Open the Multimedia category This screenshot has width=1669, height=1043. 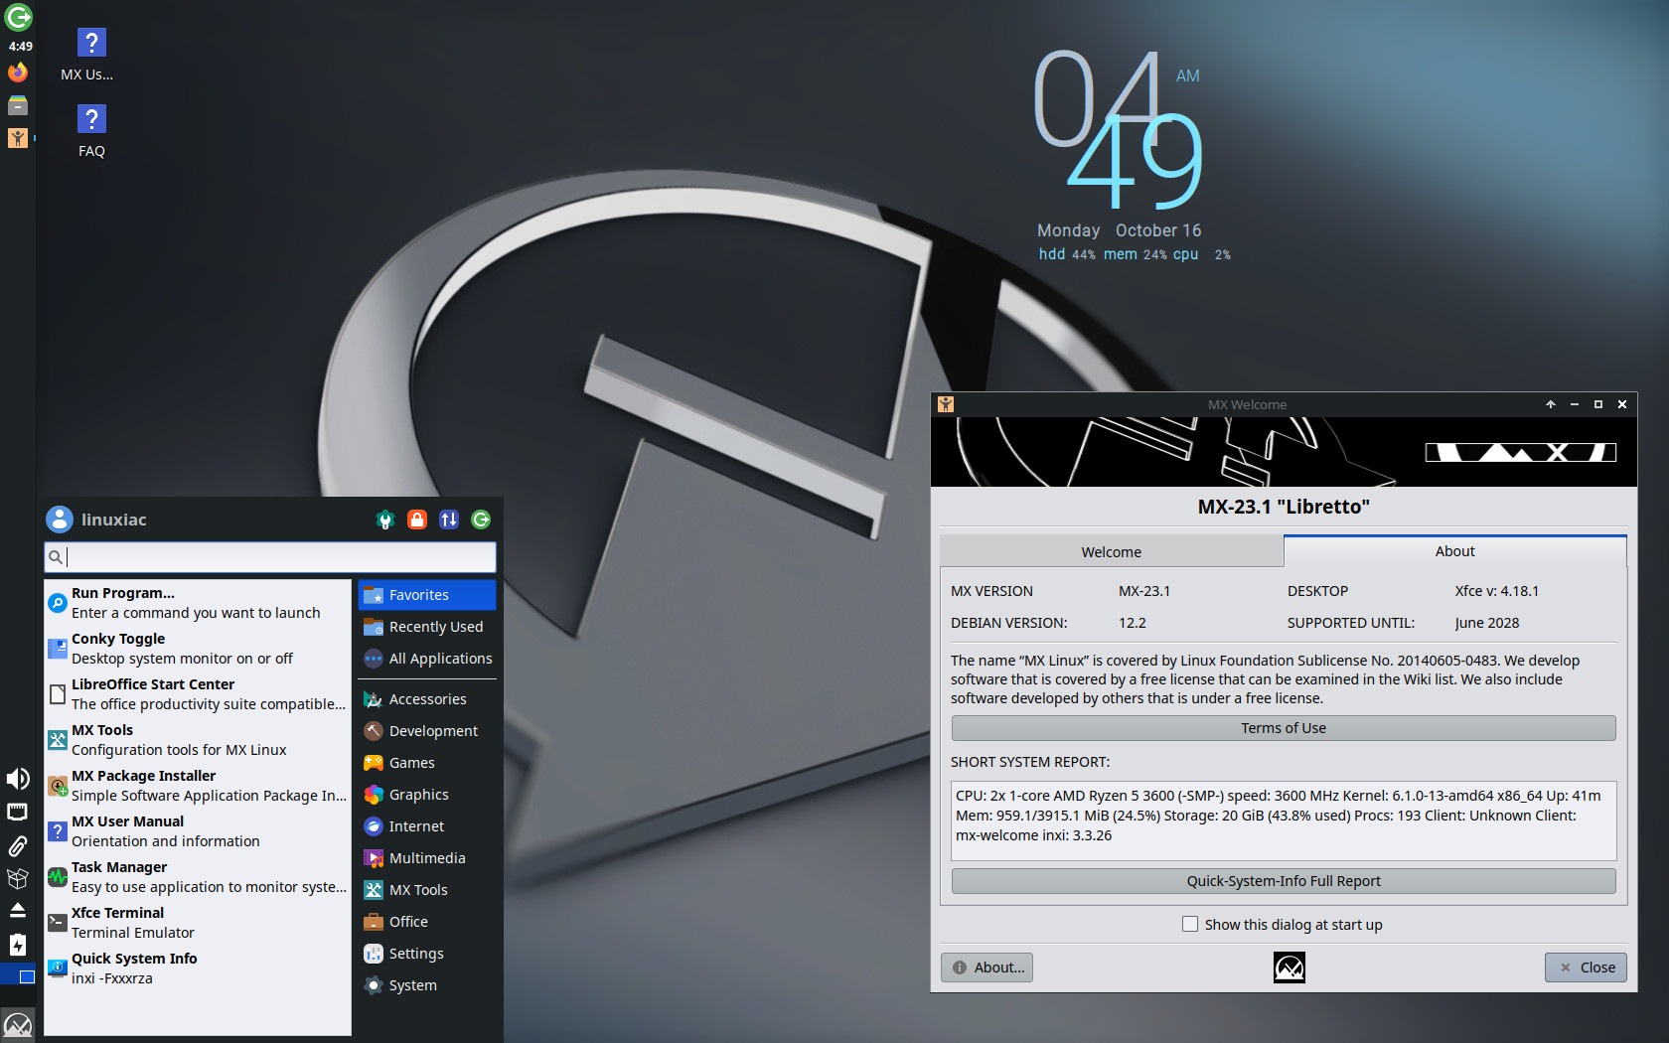[x=427, y=858]
